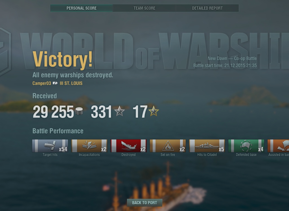Click the Target hits x54 ribbon
Screen dimensions: 289x211
50,146
